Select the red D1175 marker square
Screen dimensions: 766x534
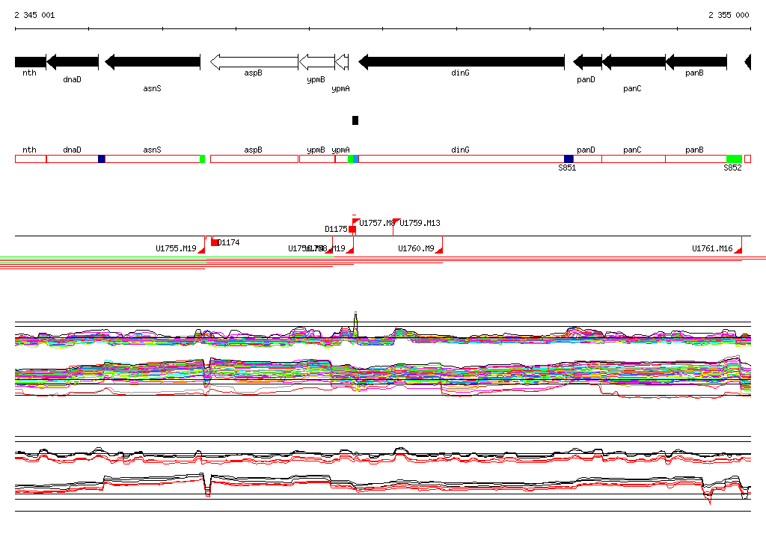352,229
